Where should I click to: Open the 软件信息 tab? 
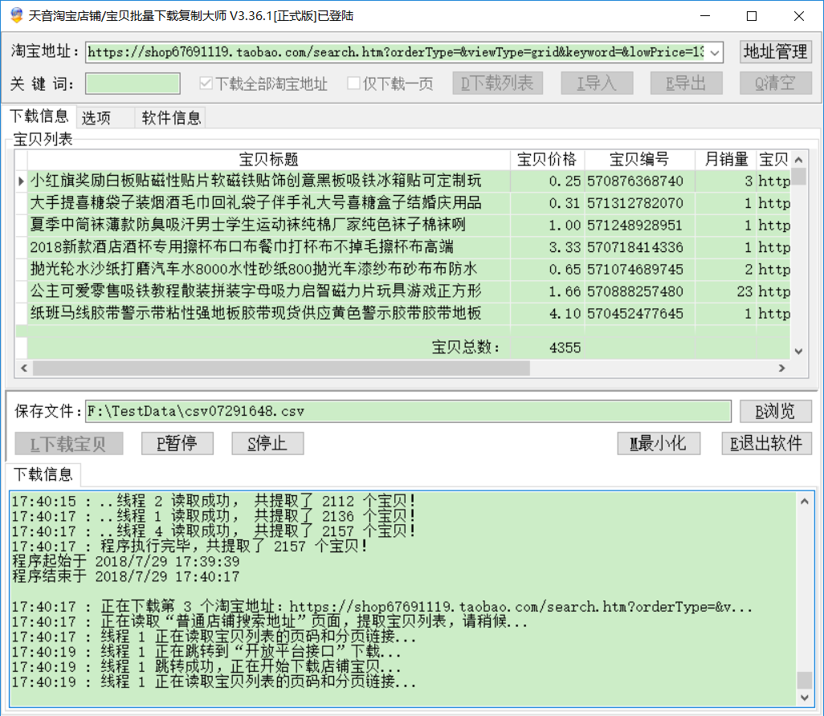171,118
